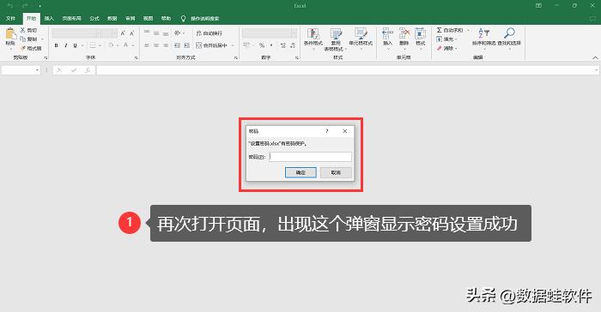The width and height of the screenshot is (601, 312).
Task: Open the number format combo box
Action: click(270, 33)
